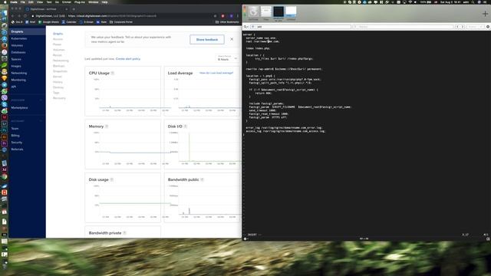Open Monitoring in DigitalOcean sidebar
The width and height of the screenshot is (491, 276).
click(18, 80)
